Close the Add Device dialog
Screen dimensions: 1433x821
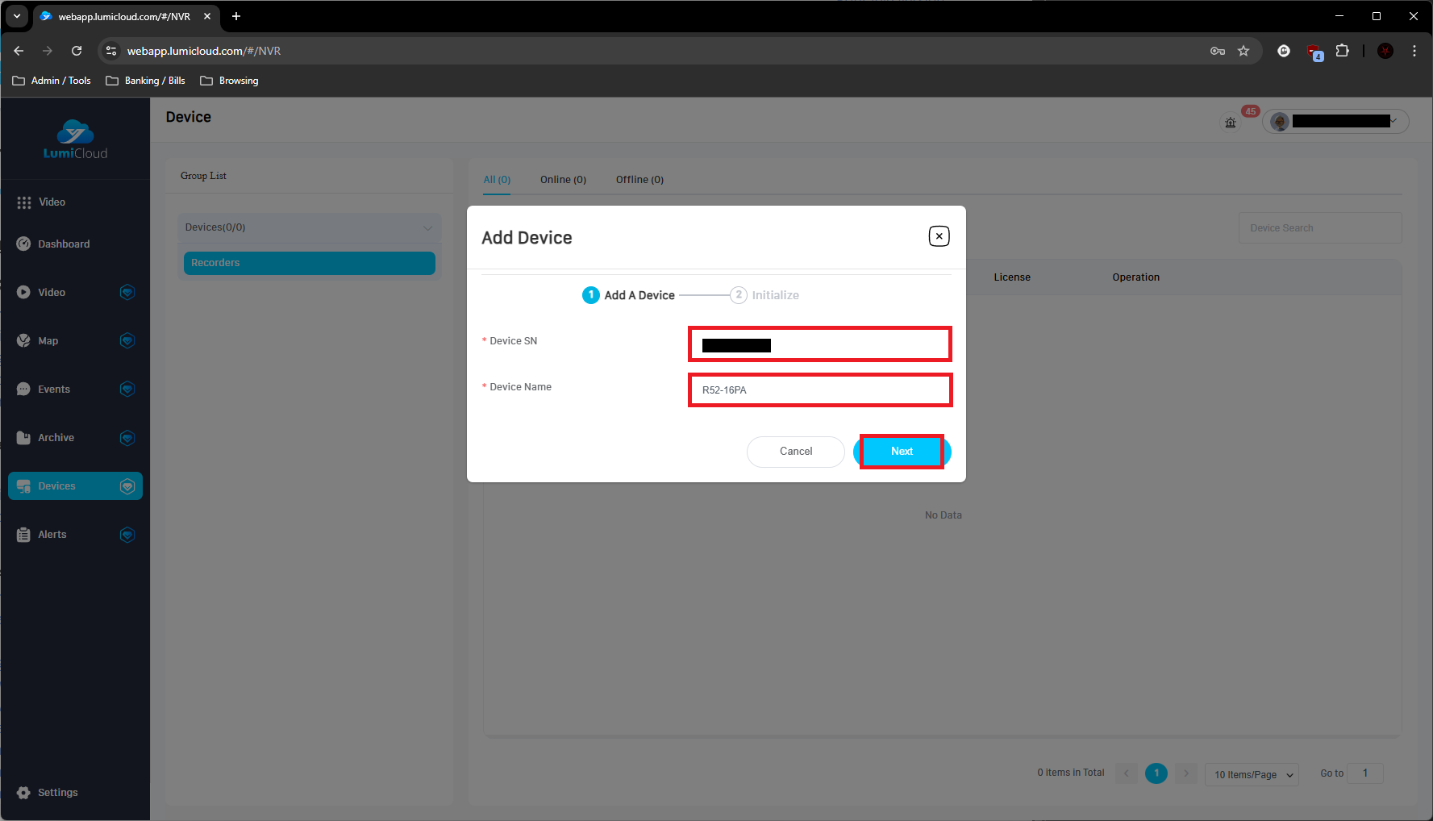click(939, 236)
